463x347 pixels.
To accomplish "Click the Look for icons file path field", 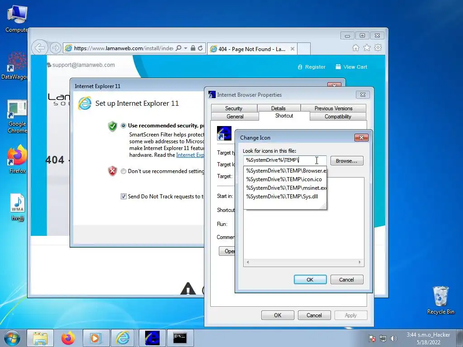I will 285,160.
